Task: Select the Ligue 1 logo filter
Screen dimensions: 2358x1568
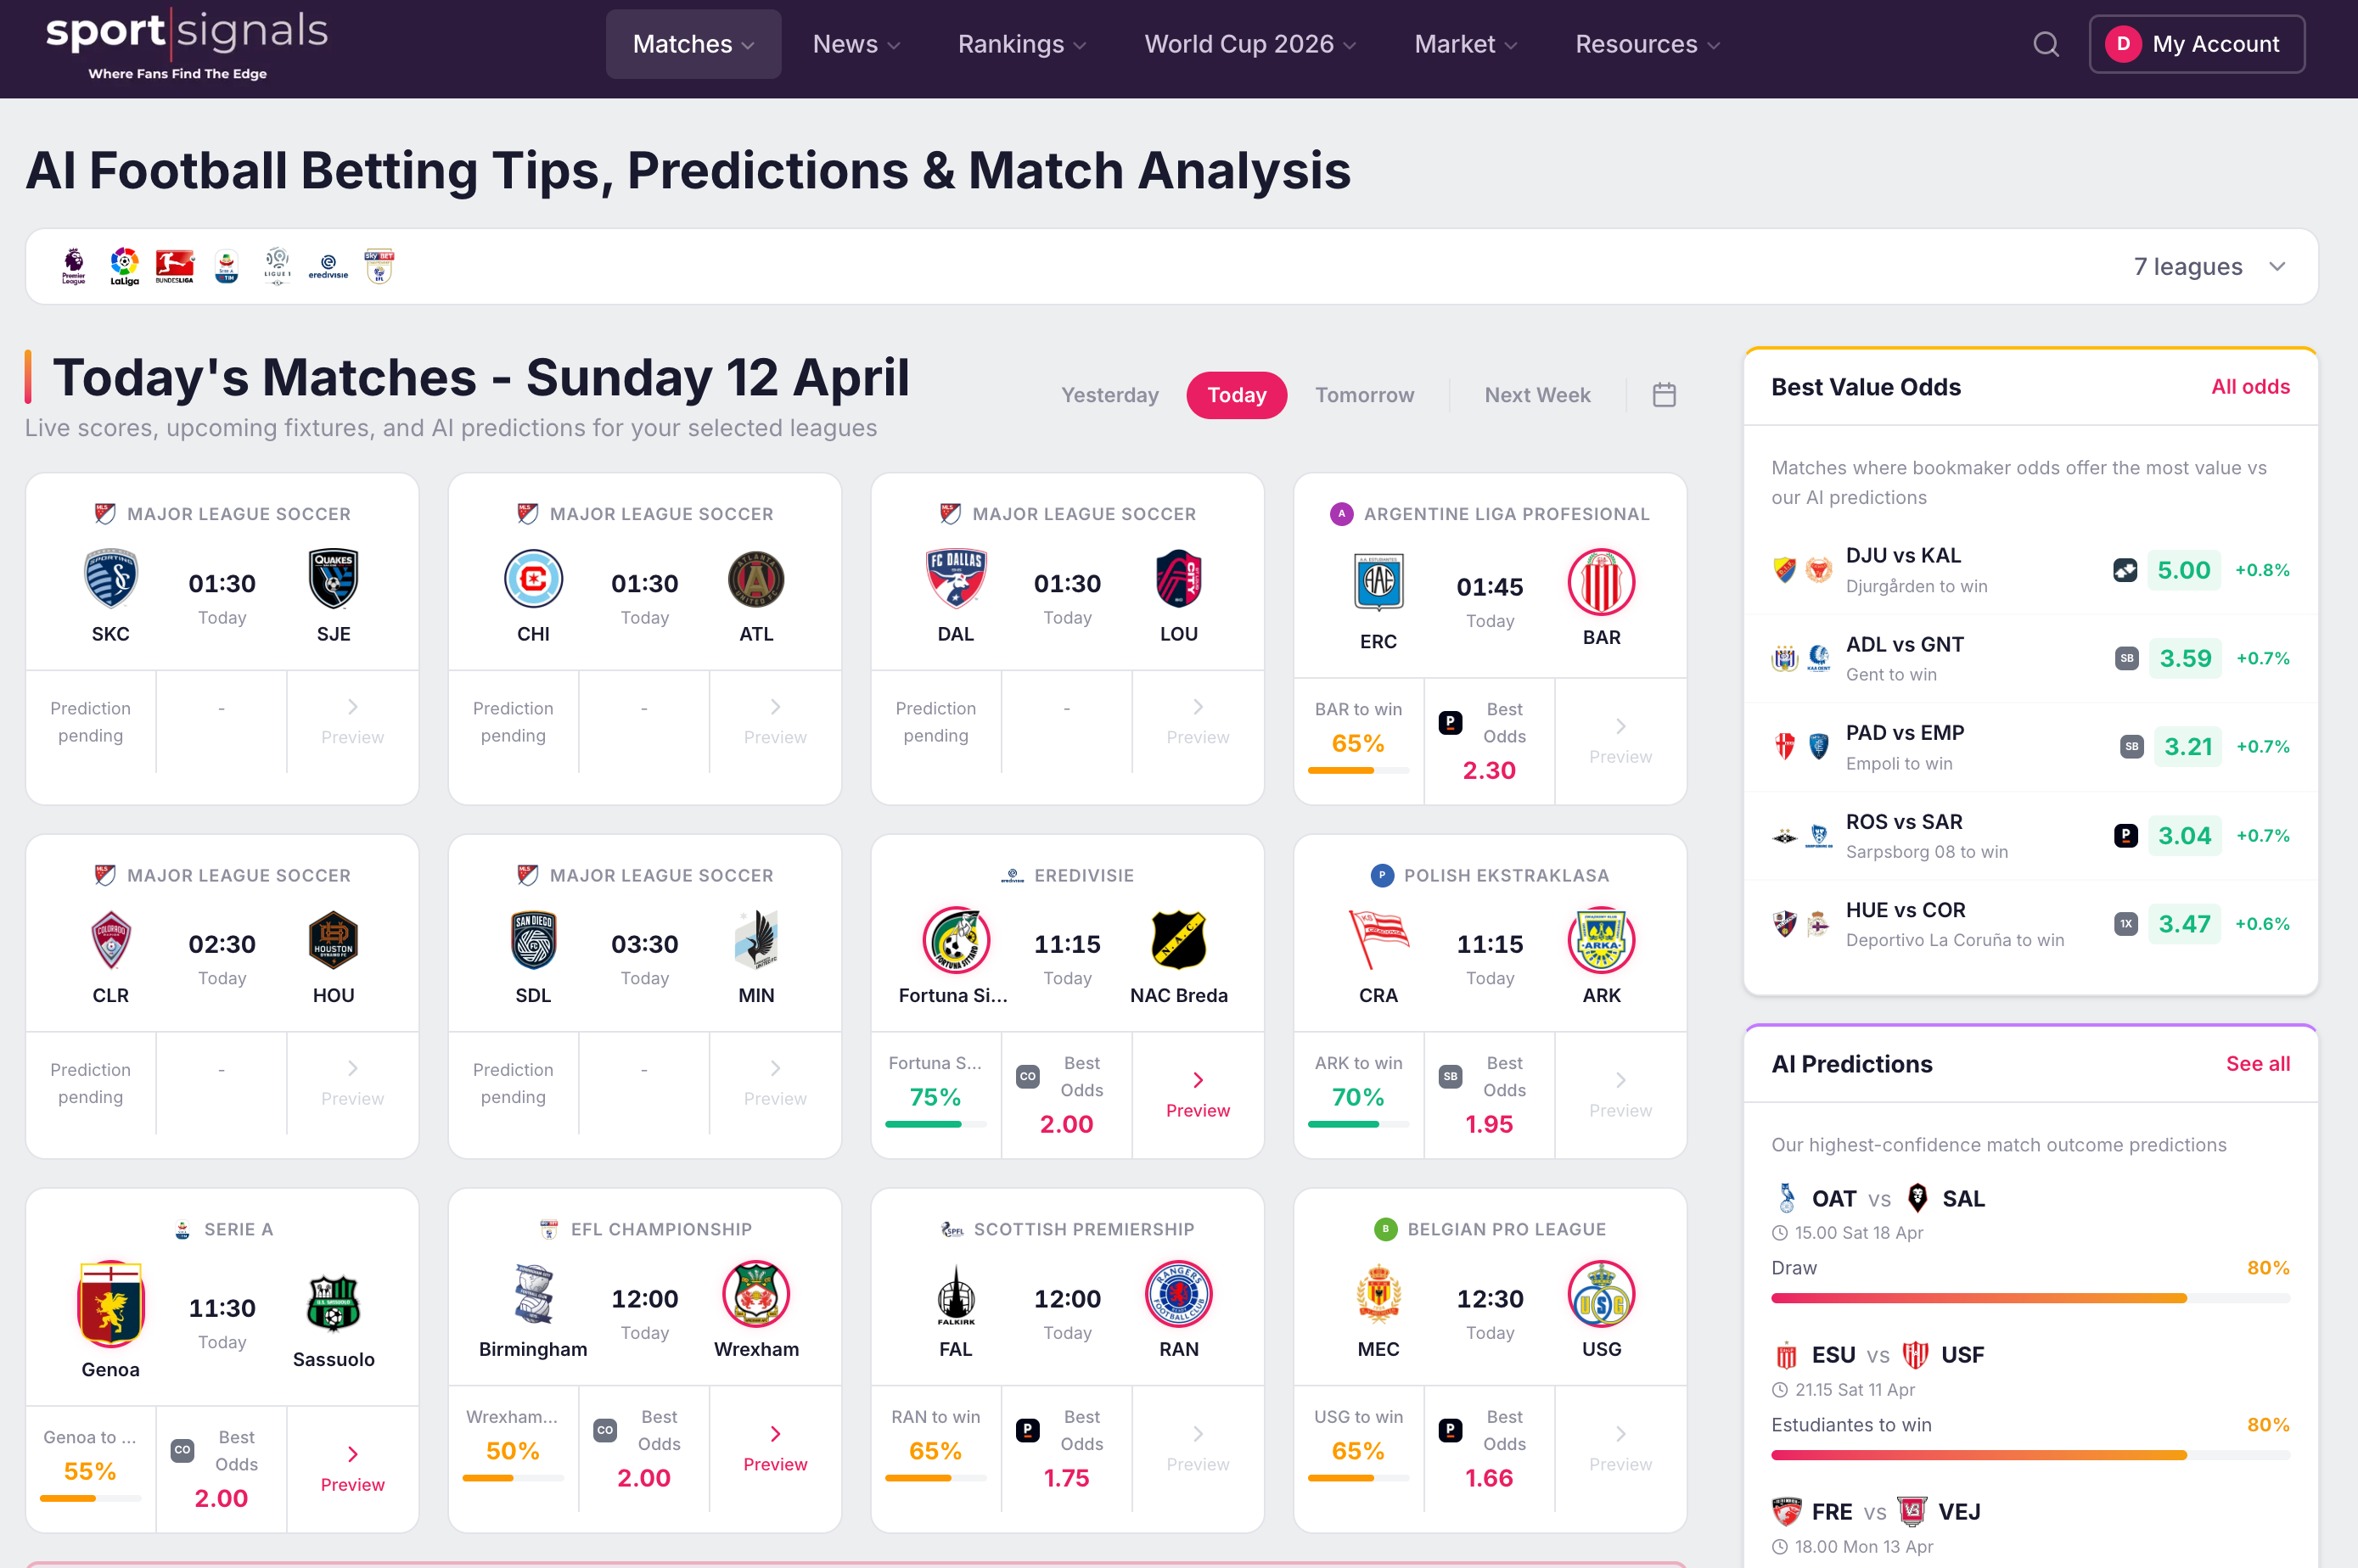Action: point(277,267)
